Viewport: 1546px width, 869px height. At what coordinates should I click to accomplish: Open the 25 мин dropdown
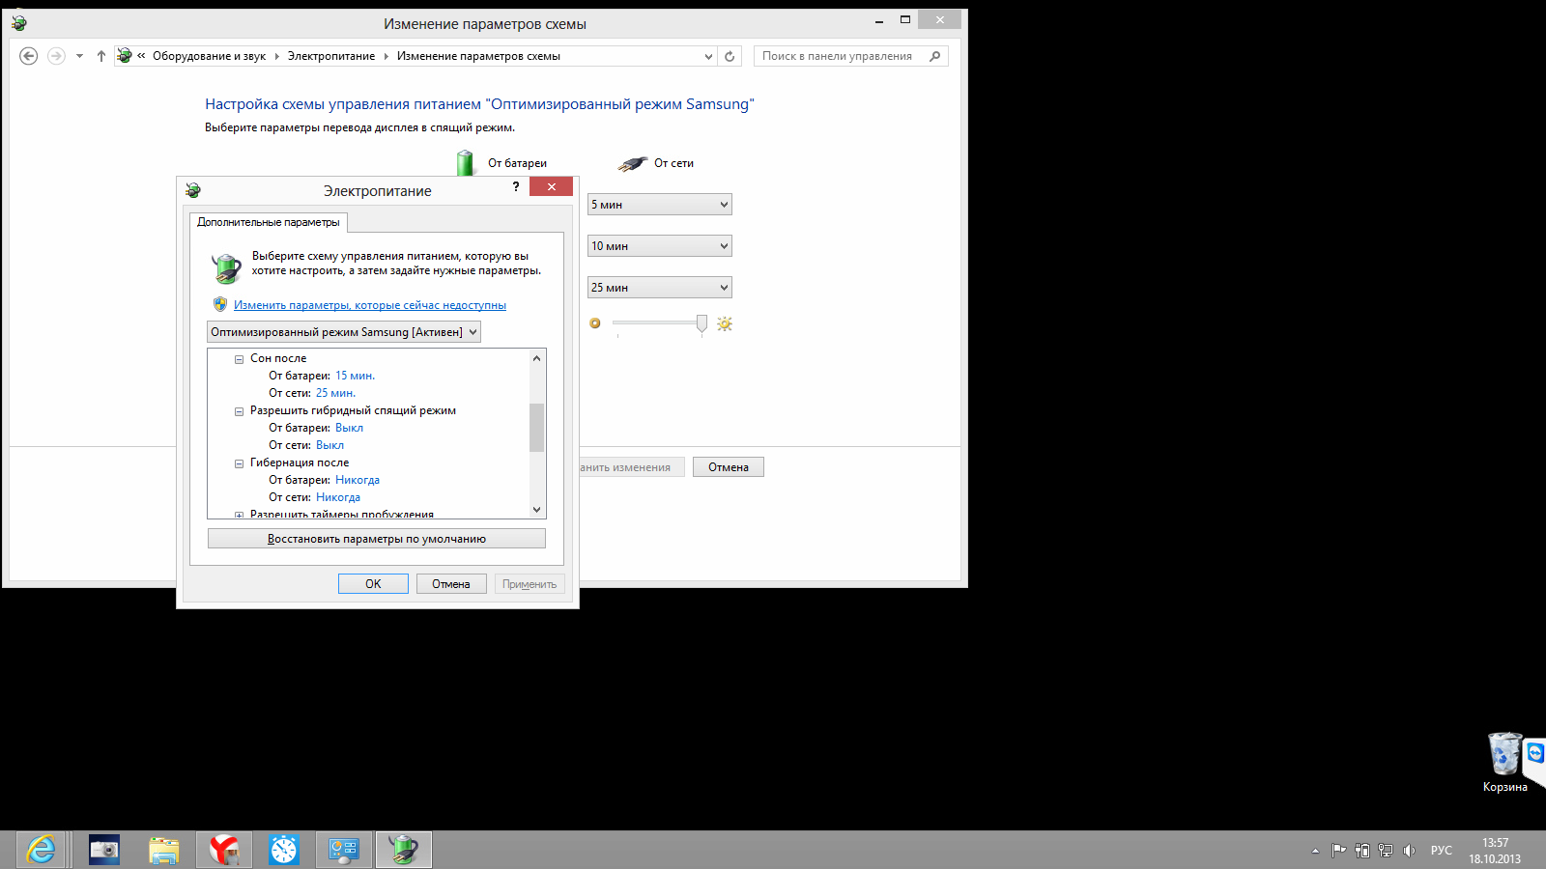(x=660, y=288)
